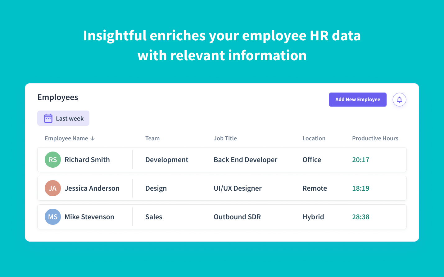Click the calendar icon in Last week filter
Screen dimensions: 444x277
(48, 118)
